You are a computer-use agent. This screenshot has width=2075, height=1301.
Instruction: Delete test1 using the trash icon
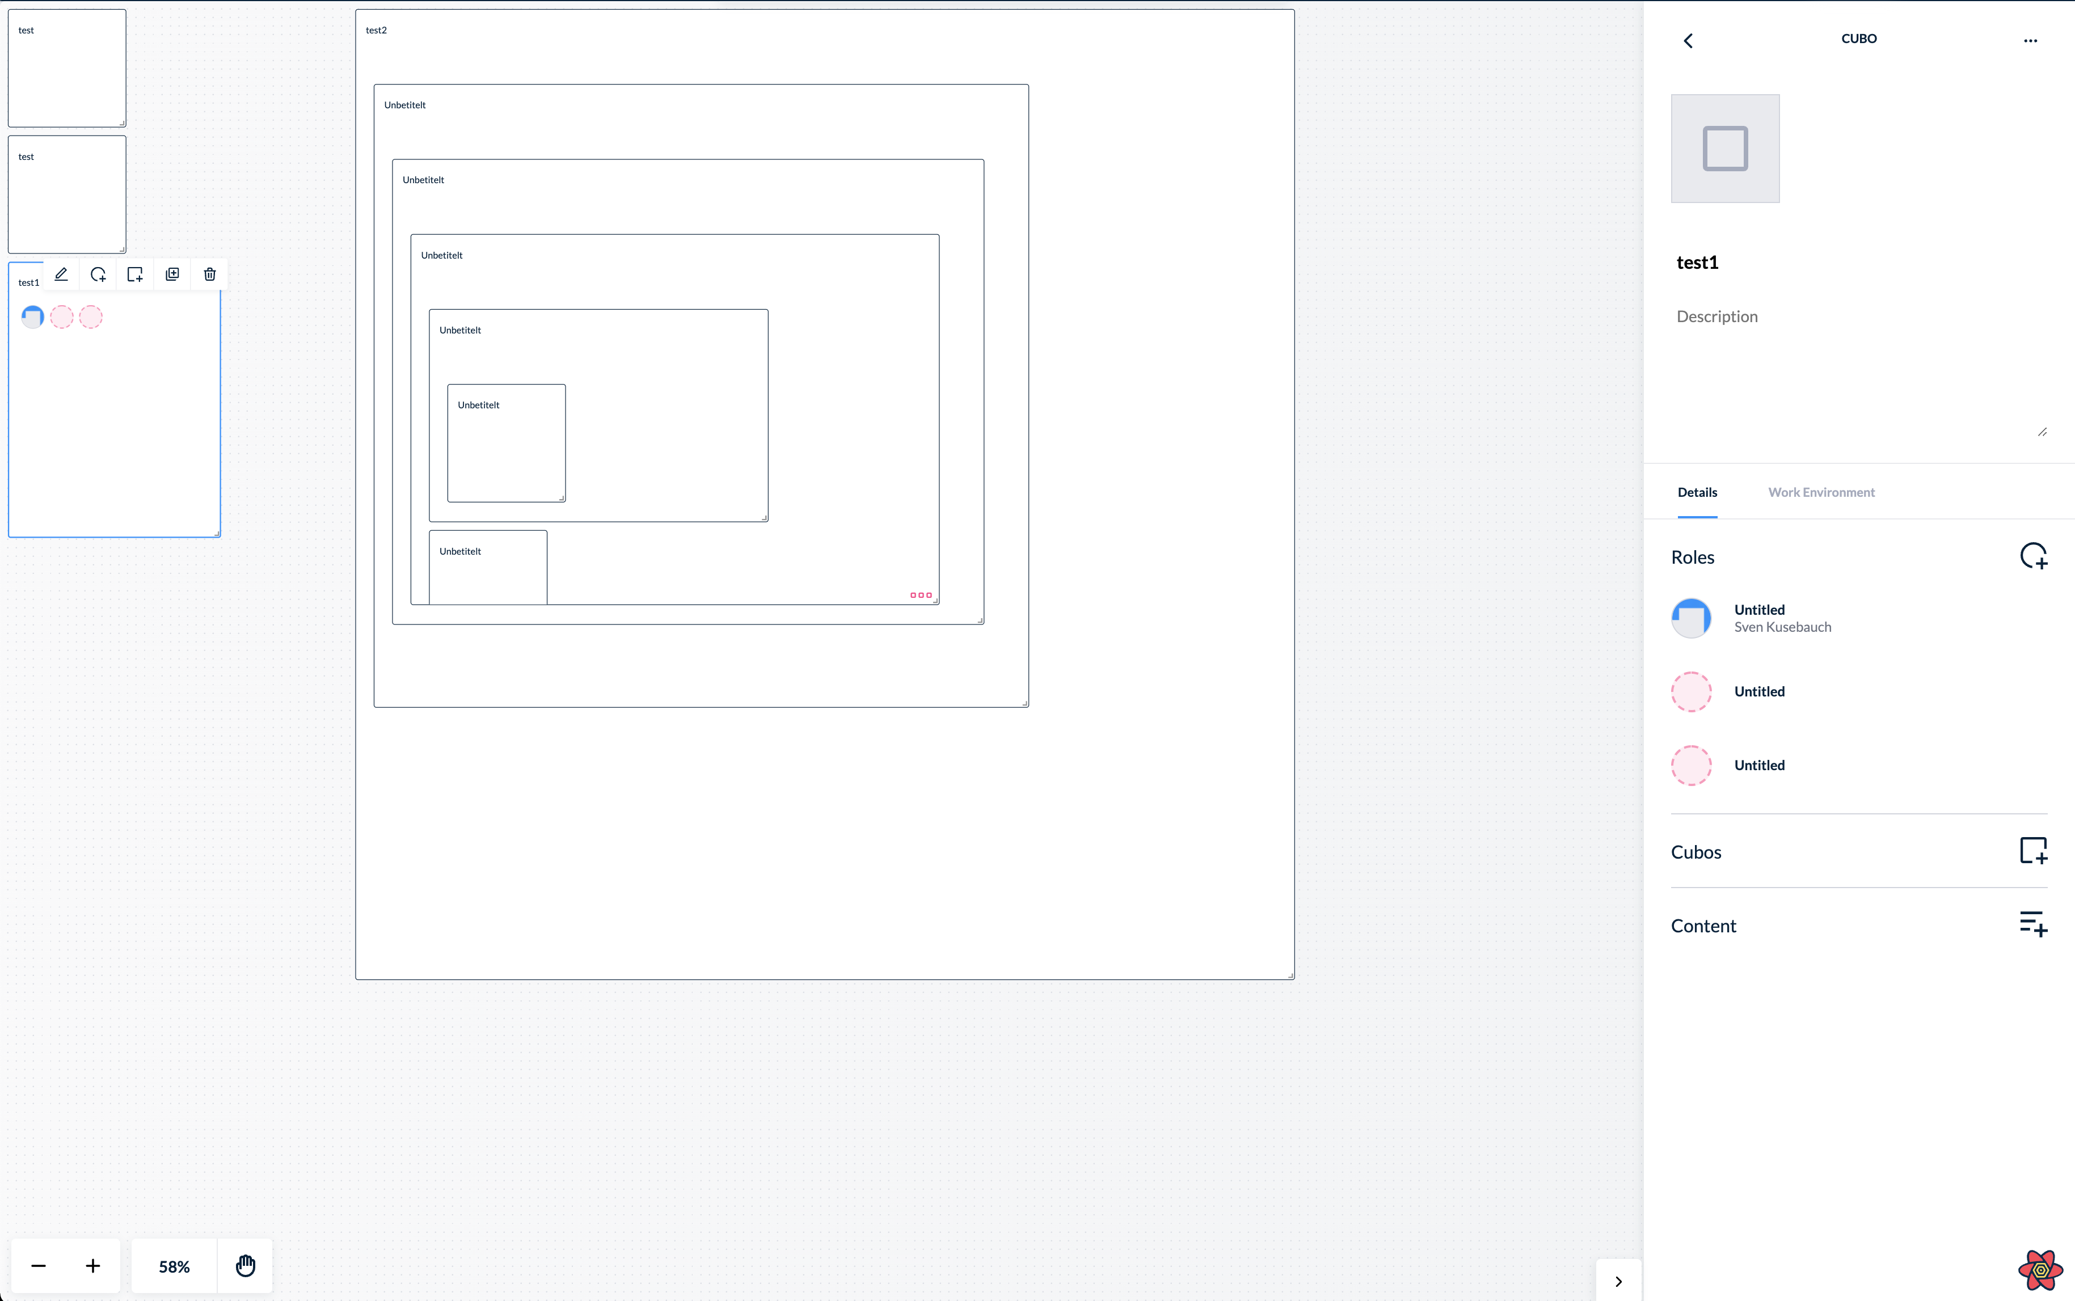(x=209, y=273)
